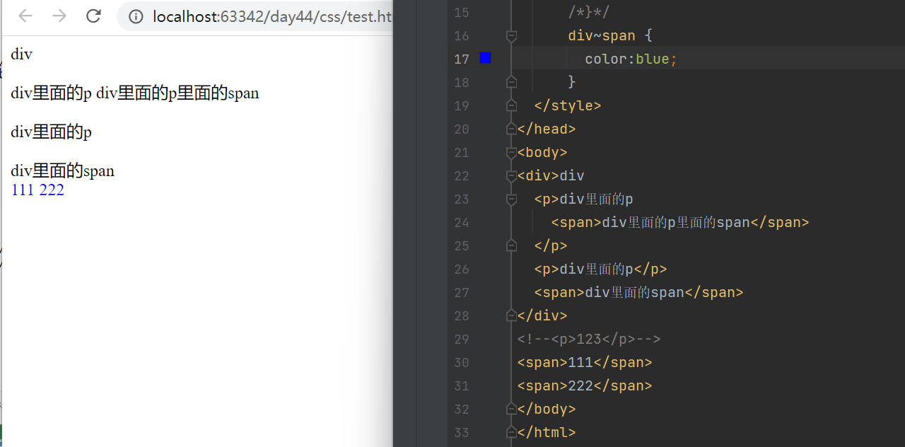Collapse the div~span rule on line 16

pyautogui.click(x=511, y=35)
